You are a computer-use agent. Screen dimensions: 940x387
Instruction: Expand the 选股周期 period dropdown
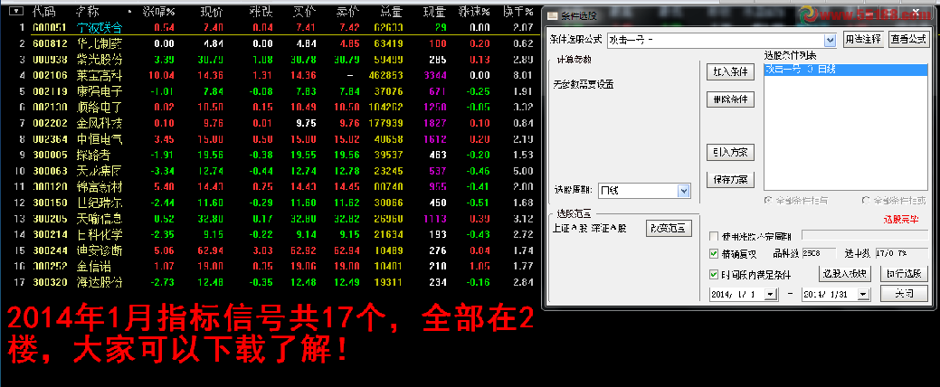(684, 191)
